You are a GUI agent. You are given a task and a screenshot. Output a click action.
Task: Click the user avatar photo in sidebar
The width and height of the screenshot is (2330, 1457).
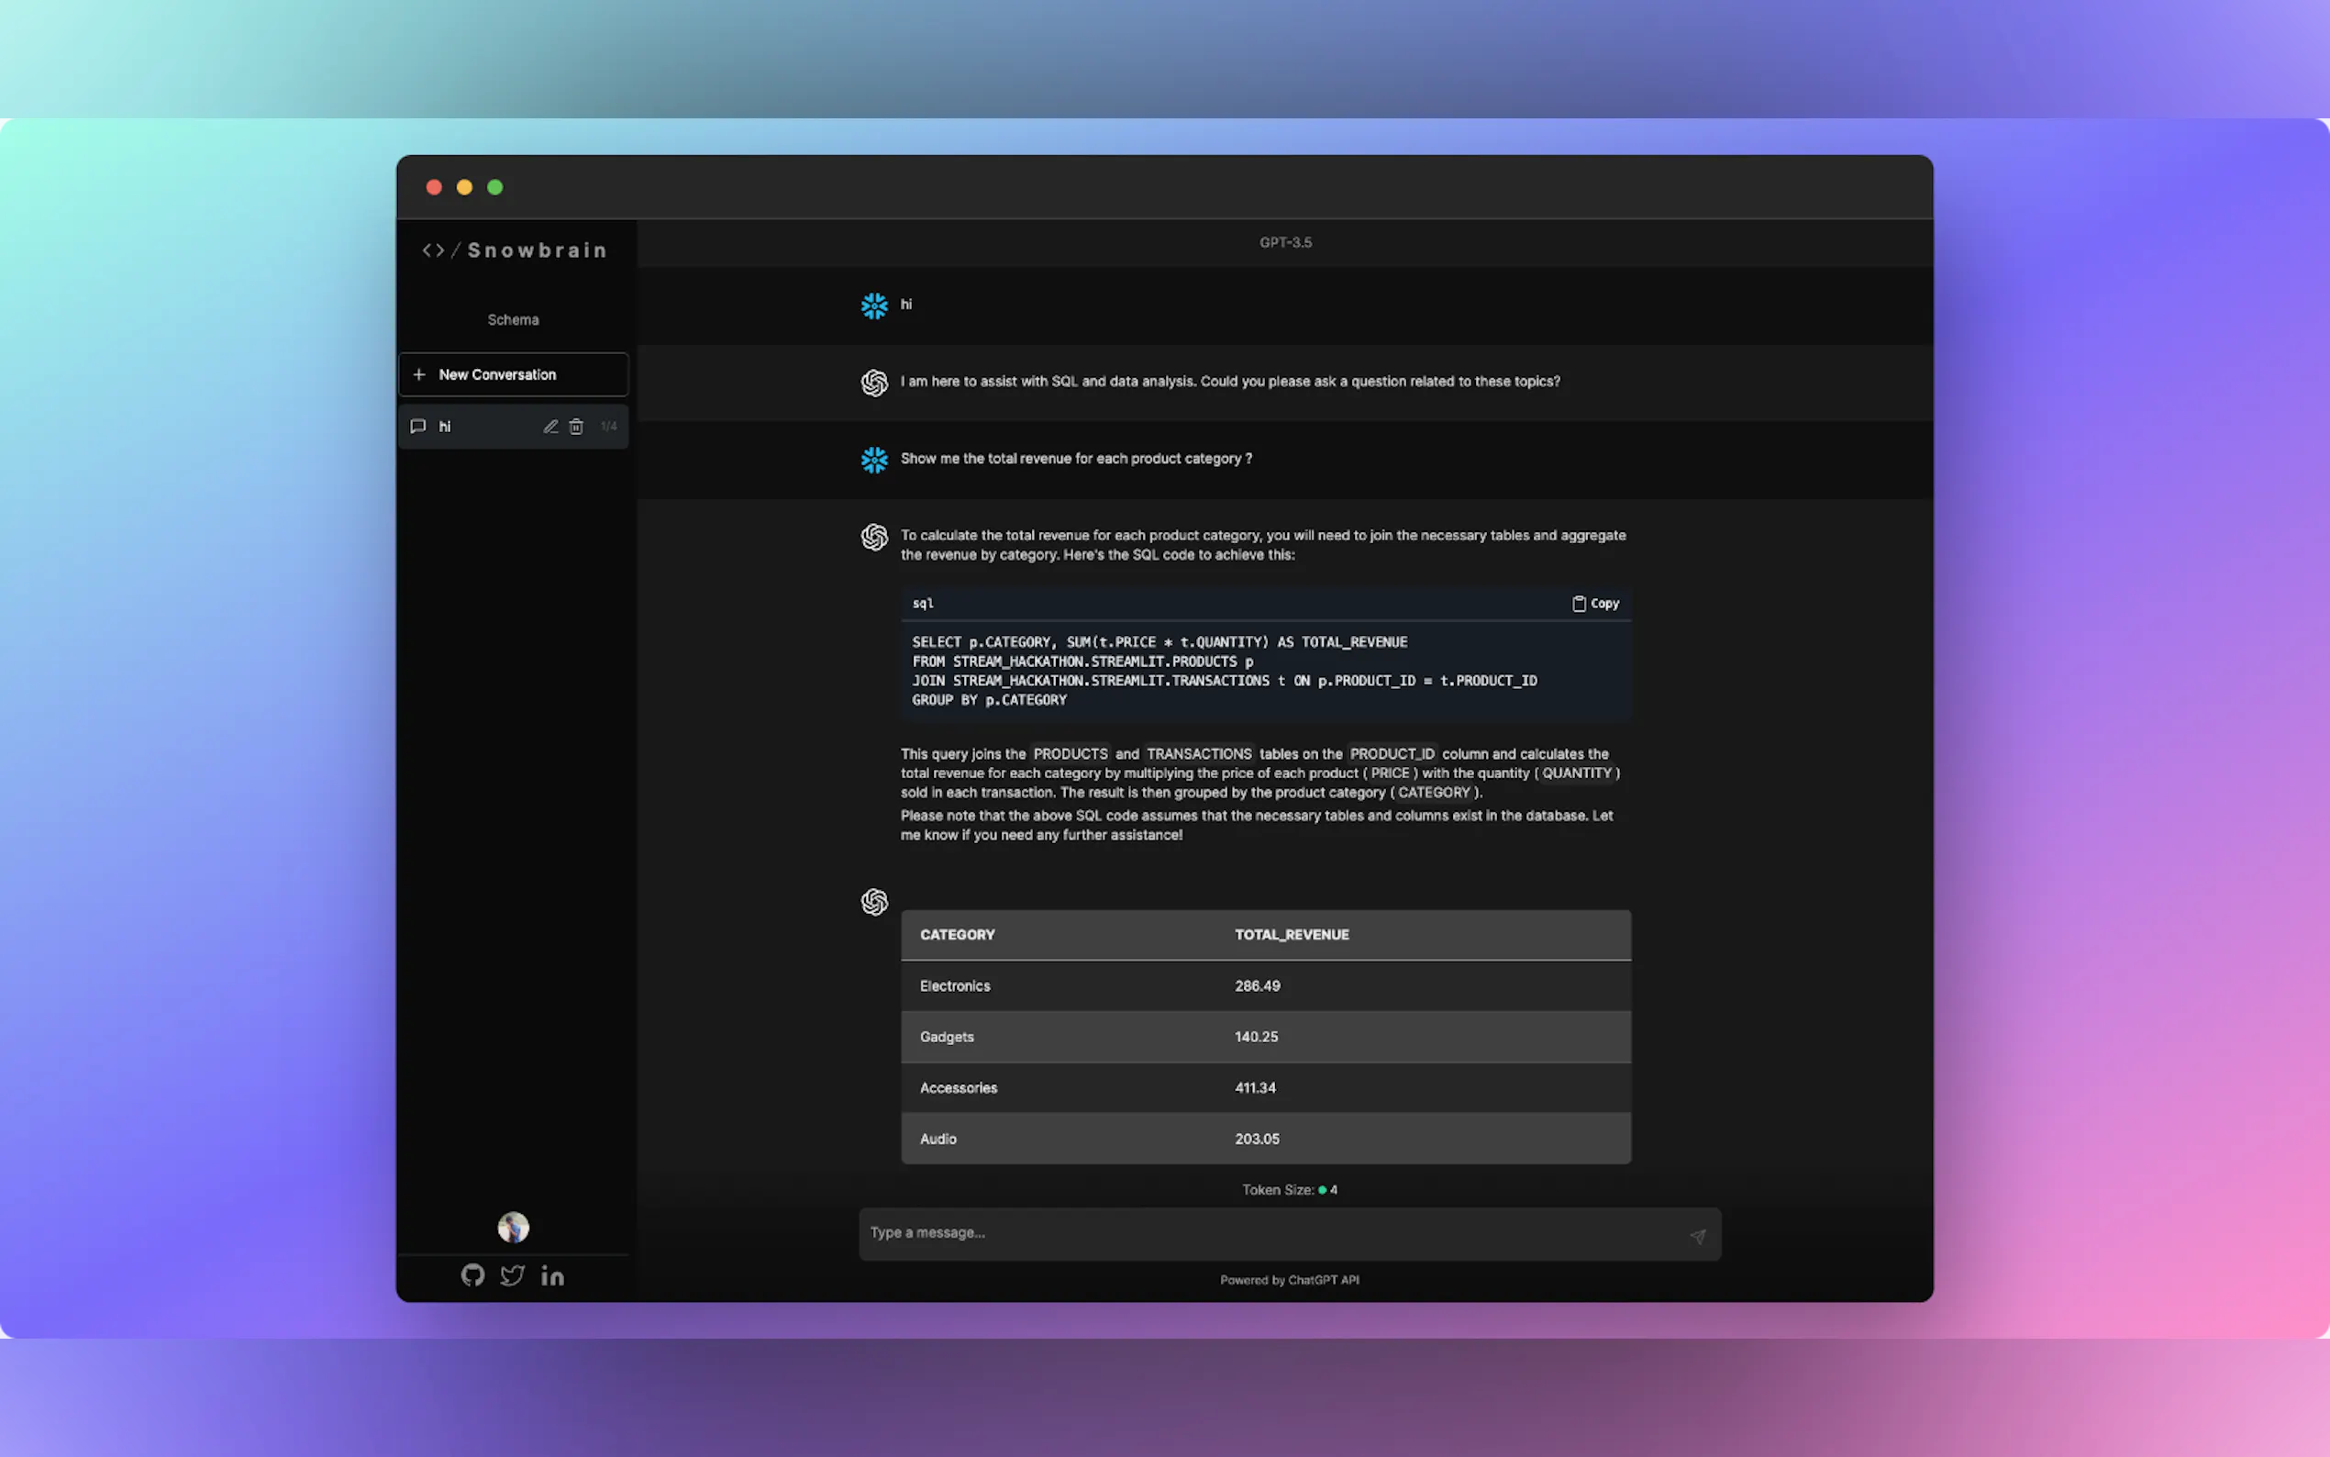click(513, 1227)
